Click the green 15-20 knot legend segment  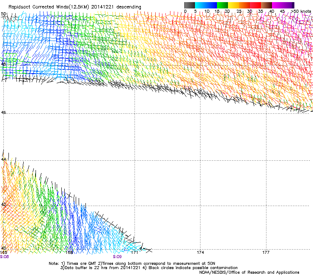(x=222, y=5)
